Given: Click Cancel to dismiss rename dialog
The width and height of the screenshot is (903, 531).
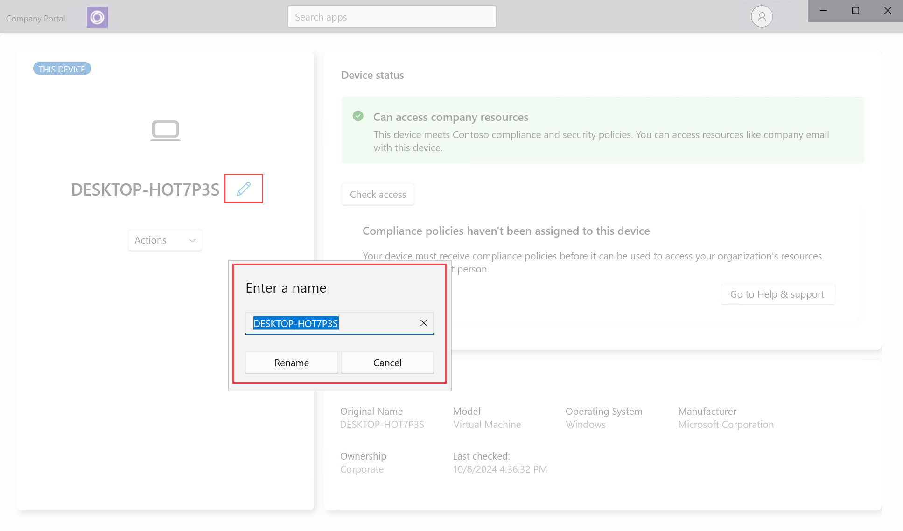Looking at the screenshot, I should click(x=387, y=362).
